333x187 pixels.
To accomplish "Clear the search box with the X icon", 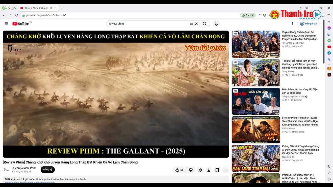I will pyautogui.click(x=196, y=24).
